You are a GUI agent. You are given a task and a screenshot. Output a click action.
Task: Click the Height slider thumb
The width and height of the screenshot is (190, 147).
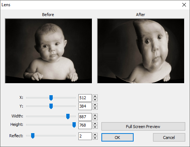74,125
